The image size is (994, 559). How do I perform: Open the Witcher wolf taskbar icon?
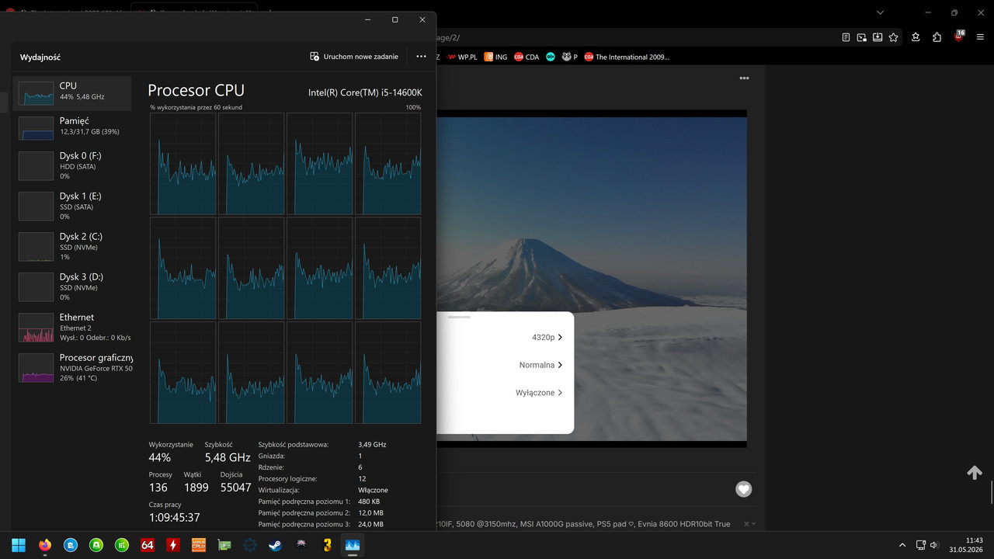[x=301, y=545]
